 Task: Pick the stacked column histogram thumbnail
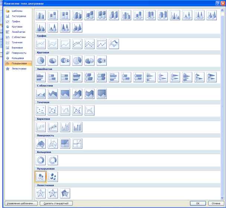[53, 15]
